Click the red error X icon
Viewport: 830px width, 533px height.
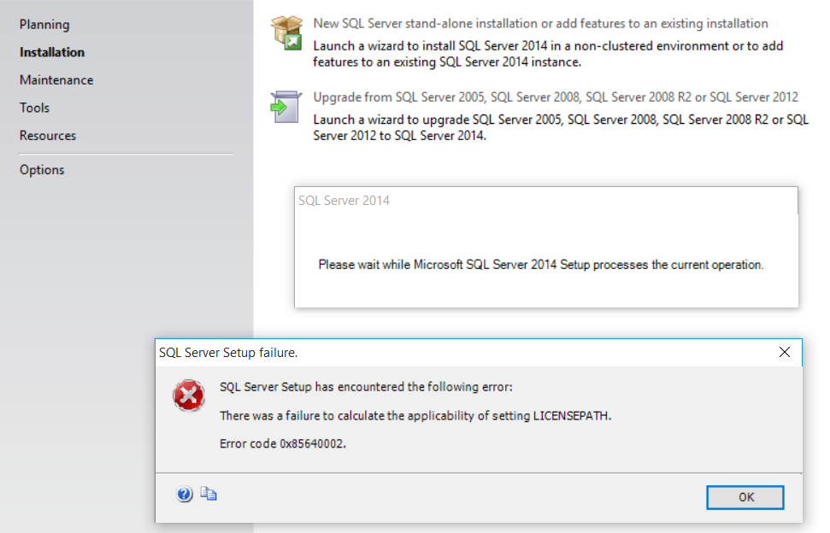[x=189, y=396]
